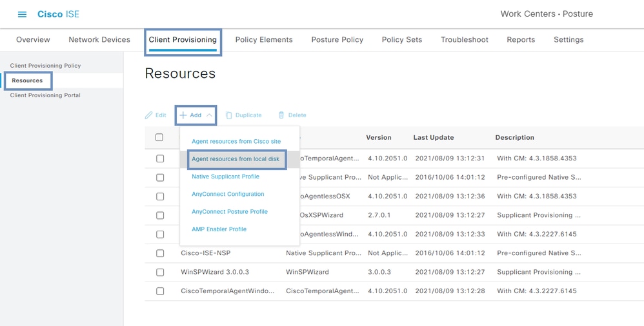The height and width of the screenshot is (326, 644).
Task: Check the Cisco-ISE-NSP row checkbox
Action: tap(160, 253)
